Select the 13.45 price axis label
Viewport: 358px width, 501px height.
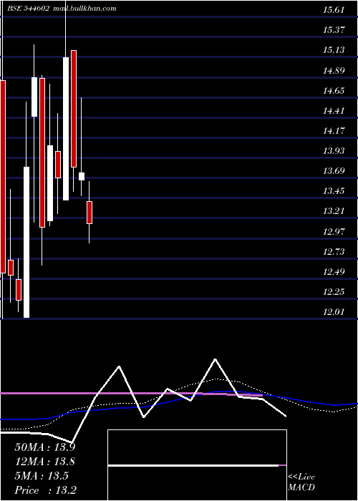tap(334, 191)
